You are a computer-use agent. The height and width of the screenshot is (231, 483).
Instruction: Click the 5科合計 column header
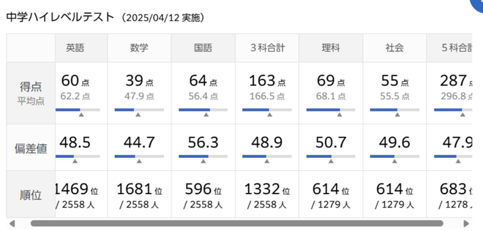pos(455,48)
